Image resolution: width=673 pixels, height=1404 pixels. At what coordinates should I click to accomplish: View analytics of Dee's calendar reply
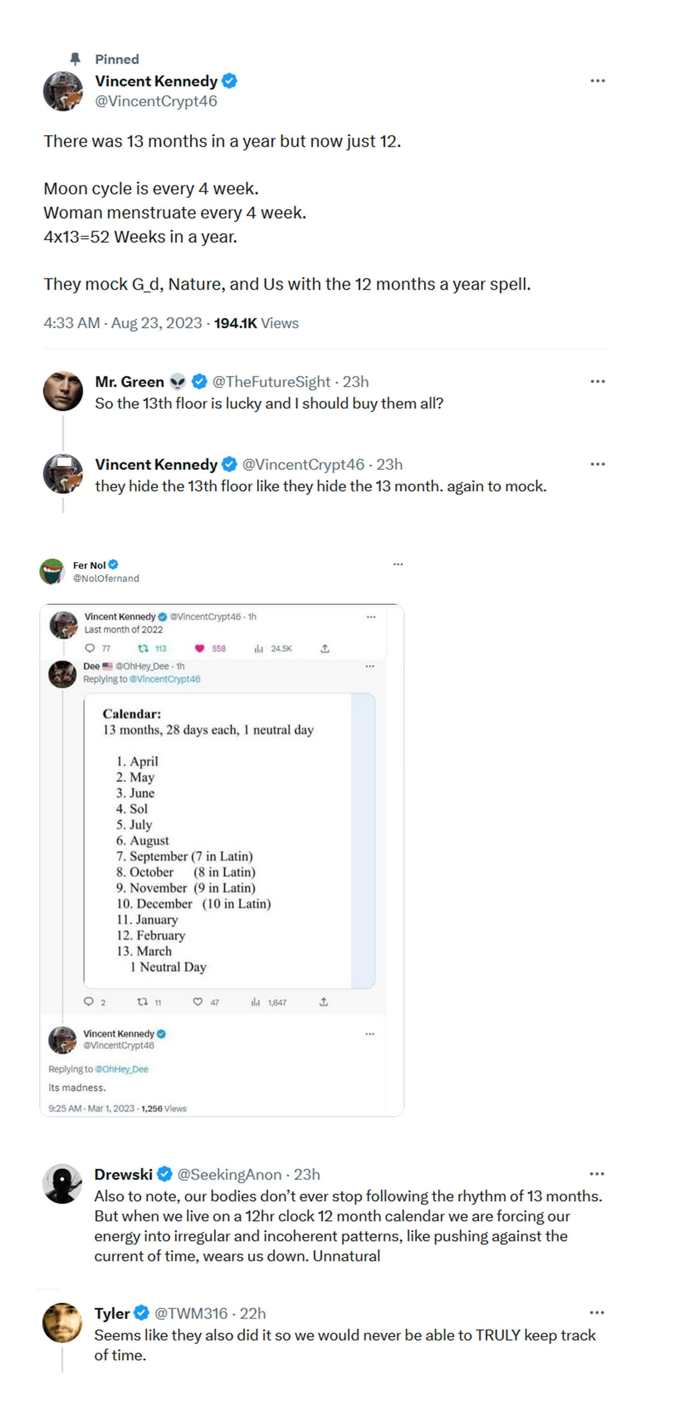pos(256,1002)
